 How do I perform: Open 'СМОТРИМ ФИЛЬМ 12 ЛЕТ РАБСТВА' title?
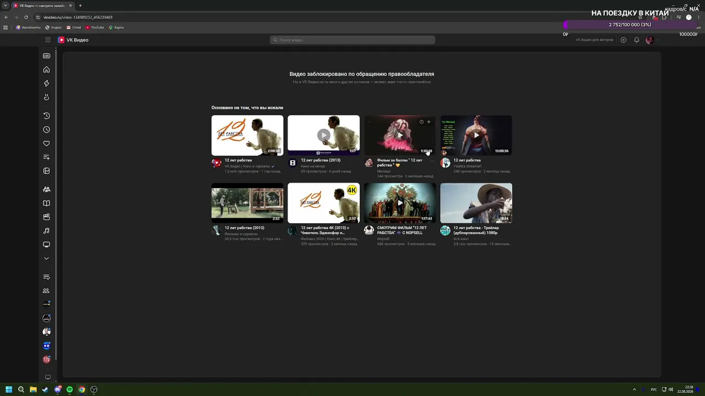coord(402,230)
